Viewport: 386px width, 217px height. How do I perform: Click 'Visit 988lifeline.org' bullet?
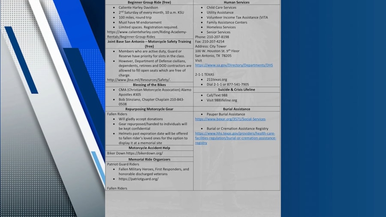click(222, 100)
